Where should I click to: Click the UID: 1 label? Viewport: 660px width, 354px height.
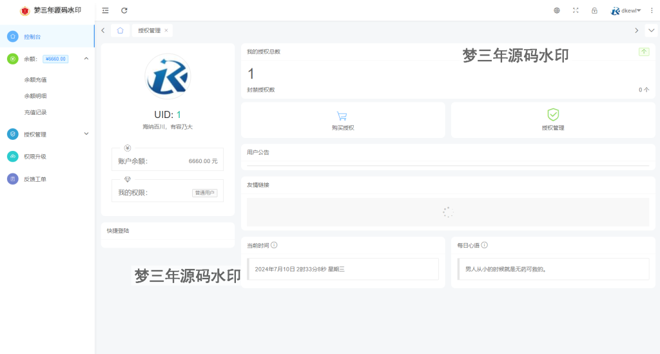(x=168, y=115)
